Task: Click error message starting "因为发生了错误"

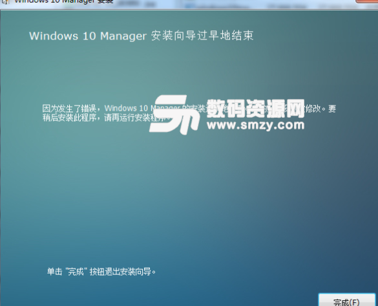Action: pyautogui.click(x=189, y=113)
